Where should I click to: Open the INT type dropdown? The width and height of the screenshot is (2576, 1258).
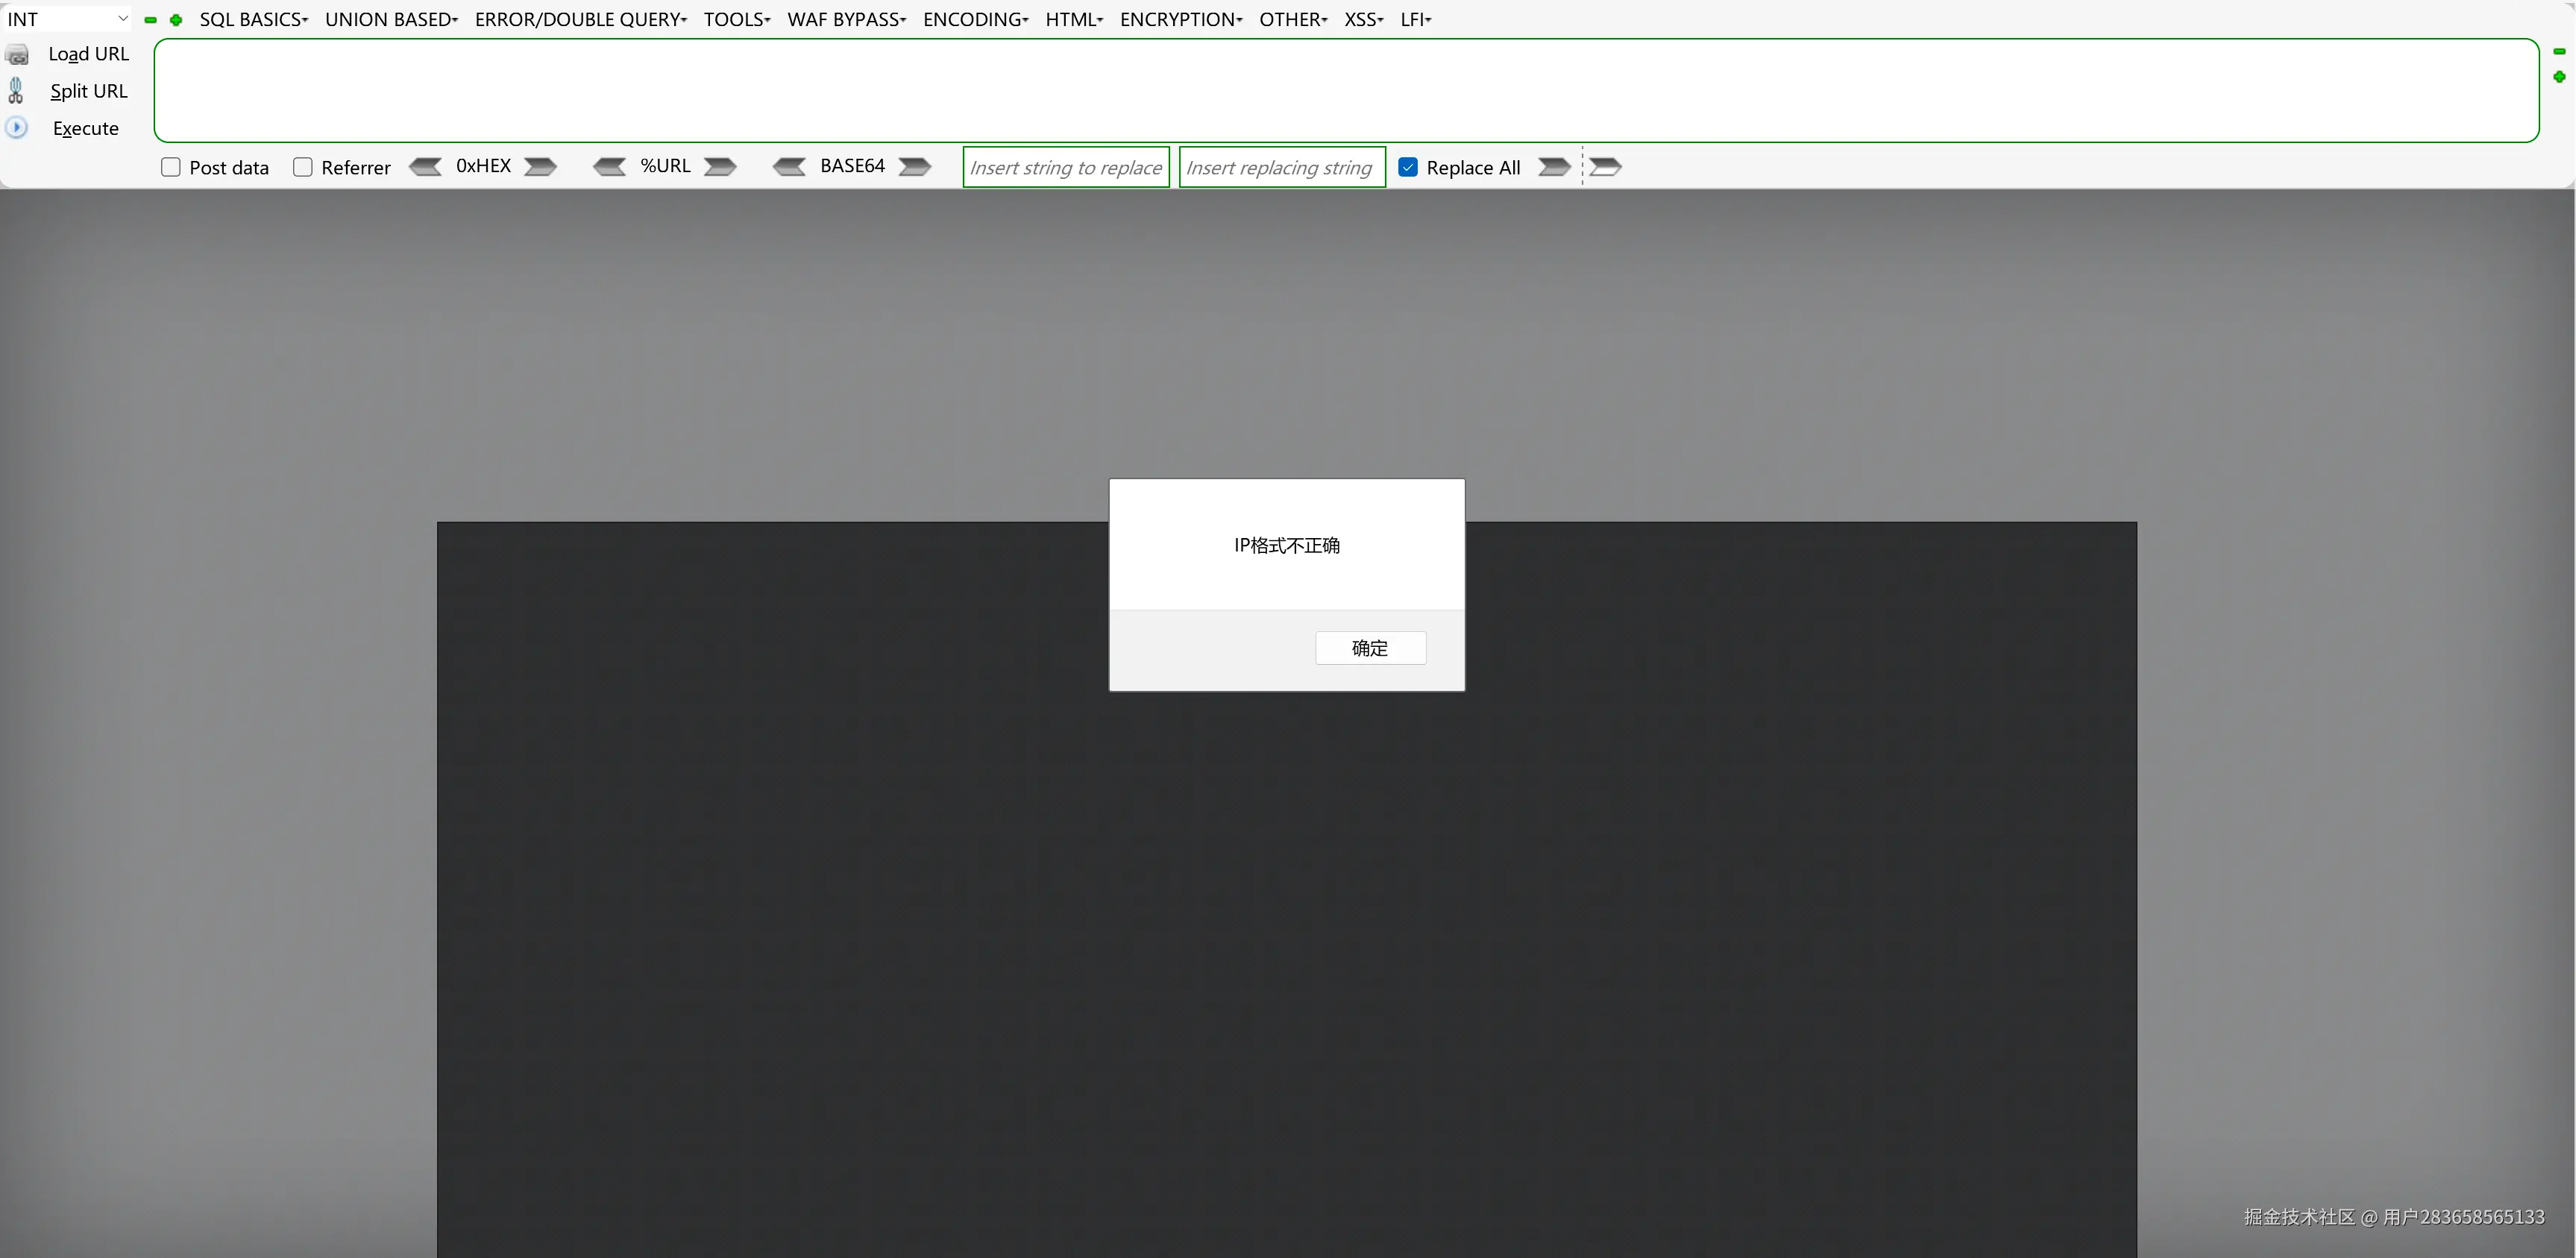click(122, 18)
